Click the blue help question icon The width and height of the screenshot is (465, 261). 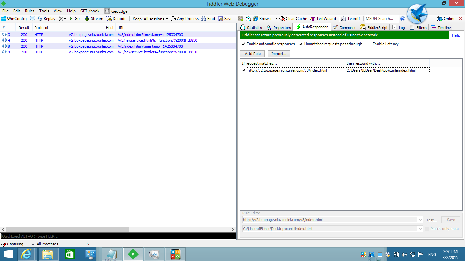point(403,19)
